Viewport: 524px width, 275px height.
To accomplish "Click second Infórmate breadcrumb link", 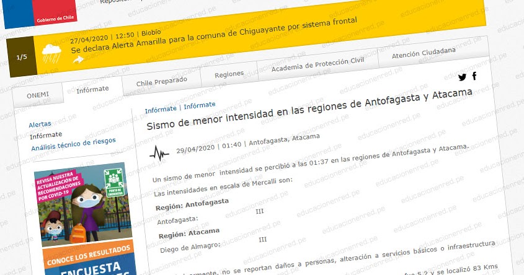I will click(200, 105).
